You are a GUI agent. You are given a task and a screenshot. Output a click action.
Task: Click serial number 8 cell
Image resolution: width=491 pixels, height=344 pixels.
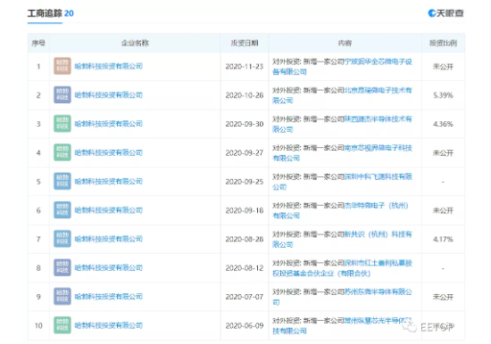click(38, 267)
